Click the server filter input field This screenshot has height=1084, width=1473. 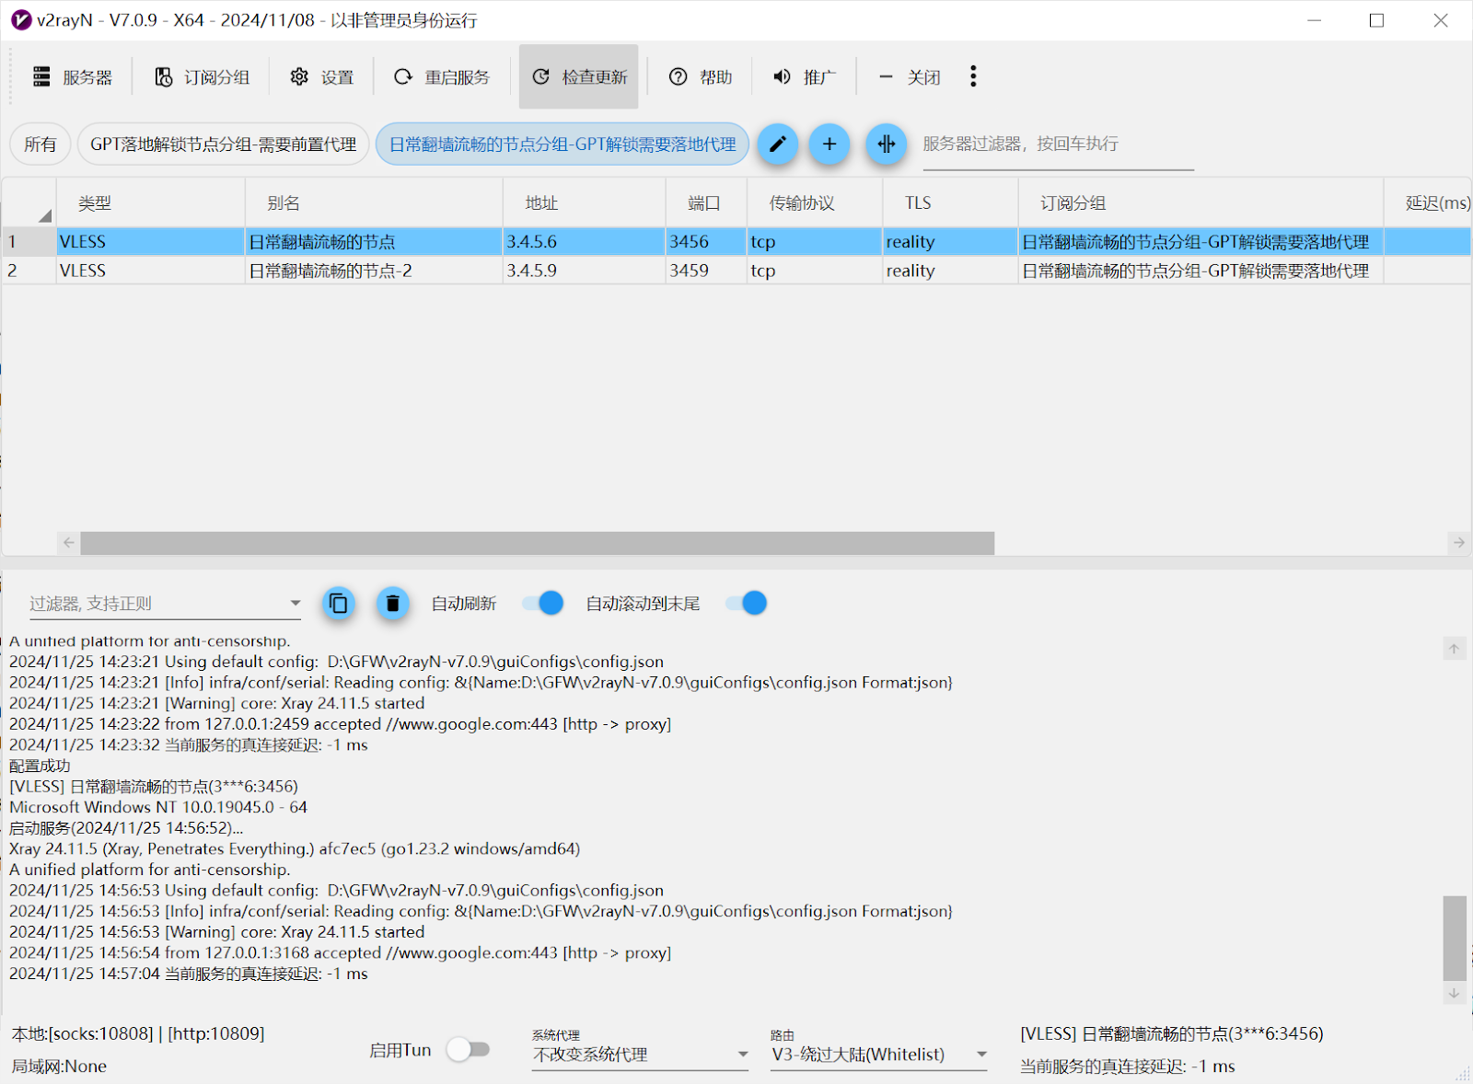[x=1057, y=144]
